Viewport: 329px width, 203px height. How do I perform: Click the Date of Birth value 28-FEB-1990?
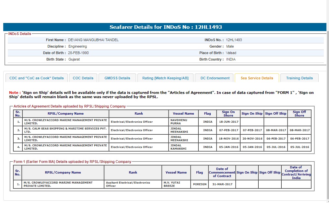click(x=78, y=53)
